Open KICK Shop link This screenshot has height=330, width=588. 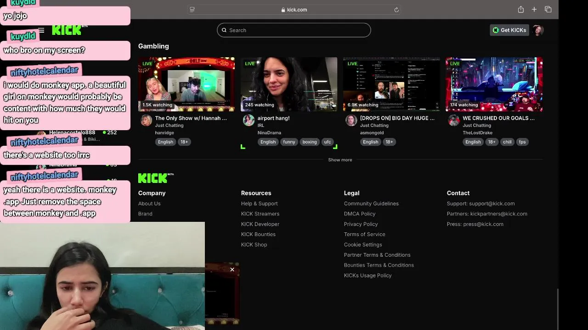[254, 245]
